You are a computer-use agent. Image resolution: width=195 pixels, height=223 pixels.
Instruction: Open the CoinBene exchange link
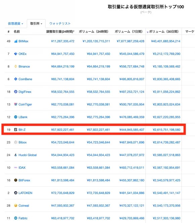point(25,79)
